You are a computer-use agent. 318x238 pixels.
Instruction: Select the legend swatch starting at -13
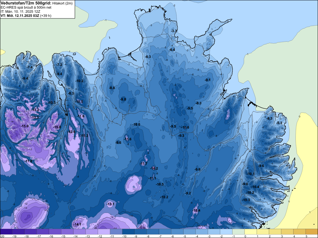92,232
